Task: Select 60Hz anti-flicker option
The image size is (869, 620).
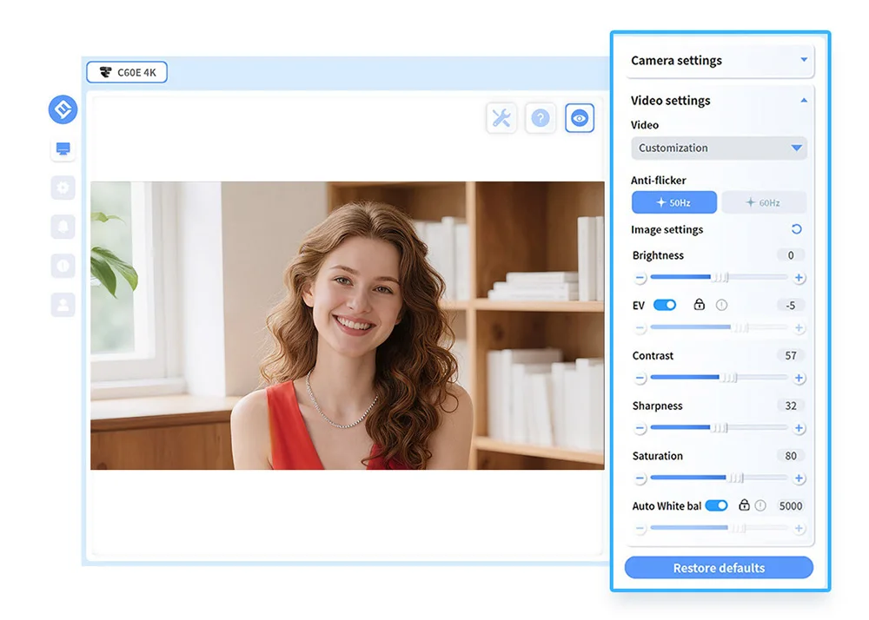Action: 764,202
